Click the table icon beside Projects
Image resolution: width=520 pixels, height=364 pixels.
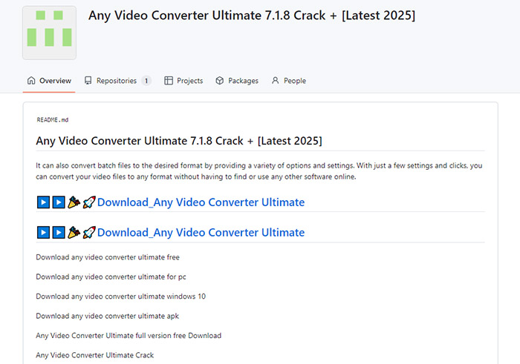[169, 80]
